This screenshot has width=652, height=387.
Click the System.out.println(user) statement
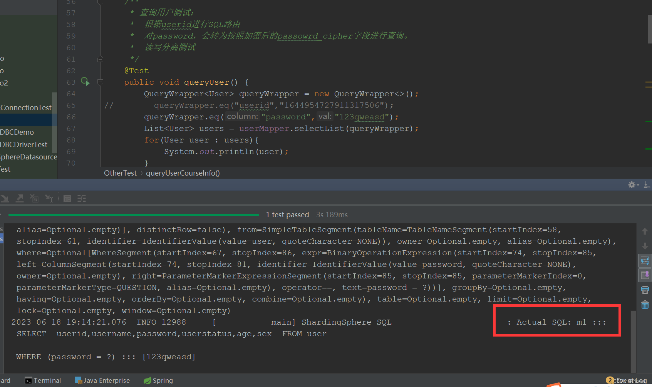point(226,151)
